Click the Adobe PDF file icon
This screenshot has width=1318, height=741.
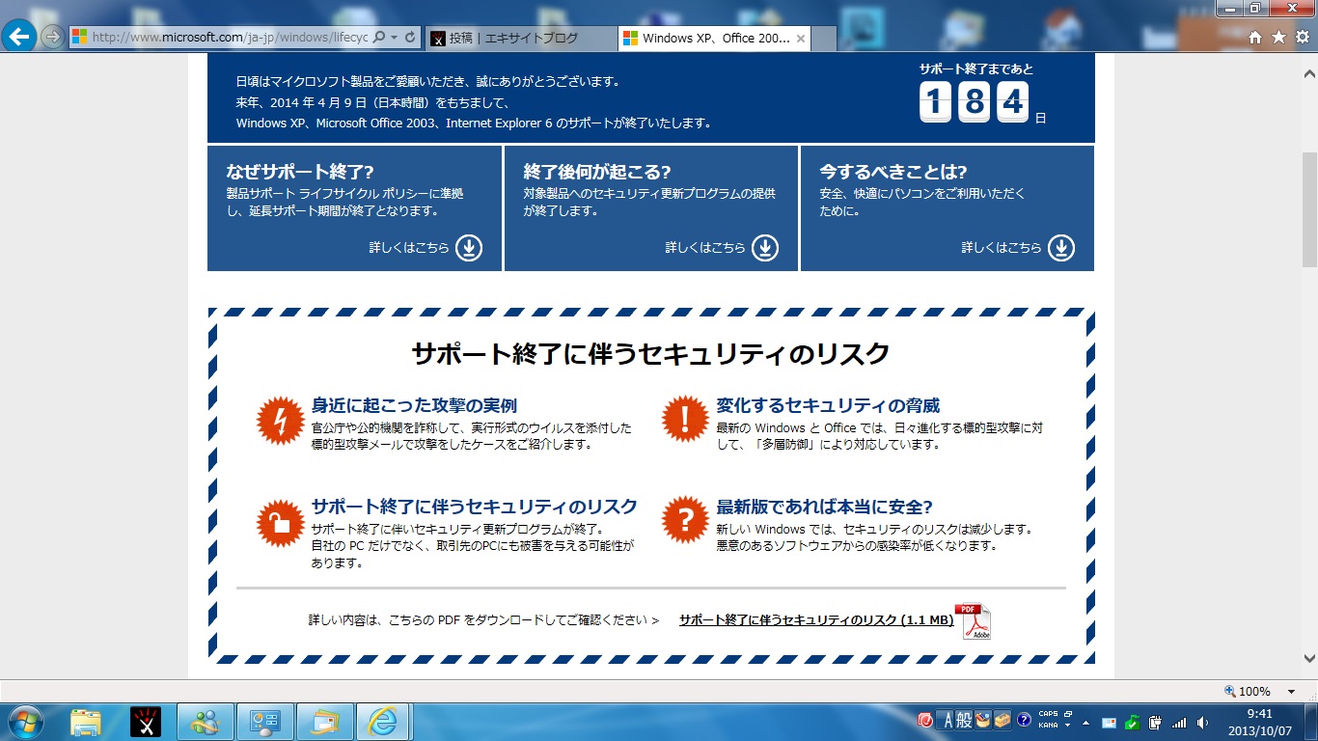point(973,621)
